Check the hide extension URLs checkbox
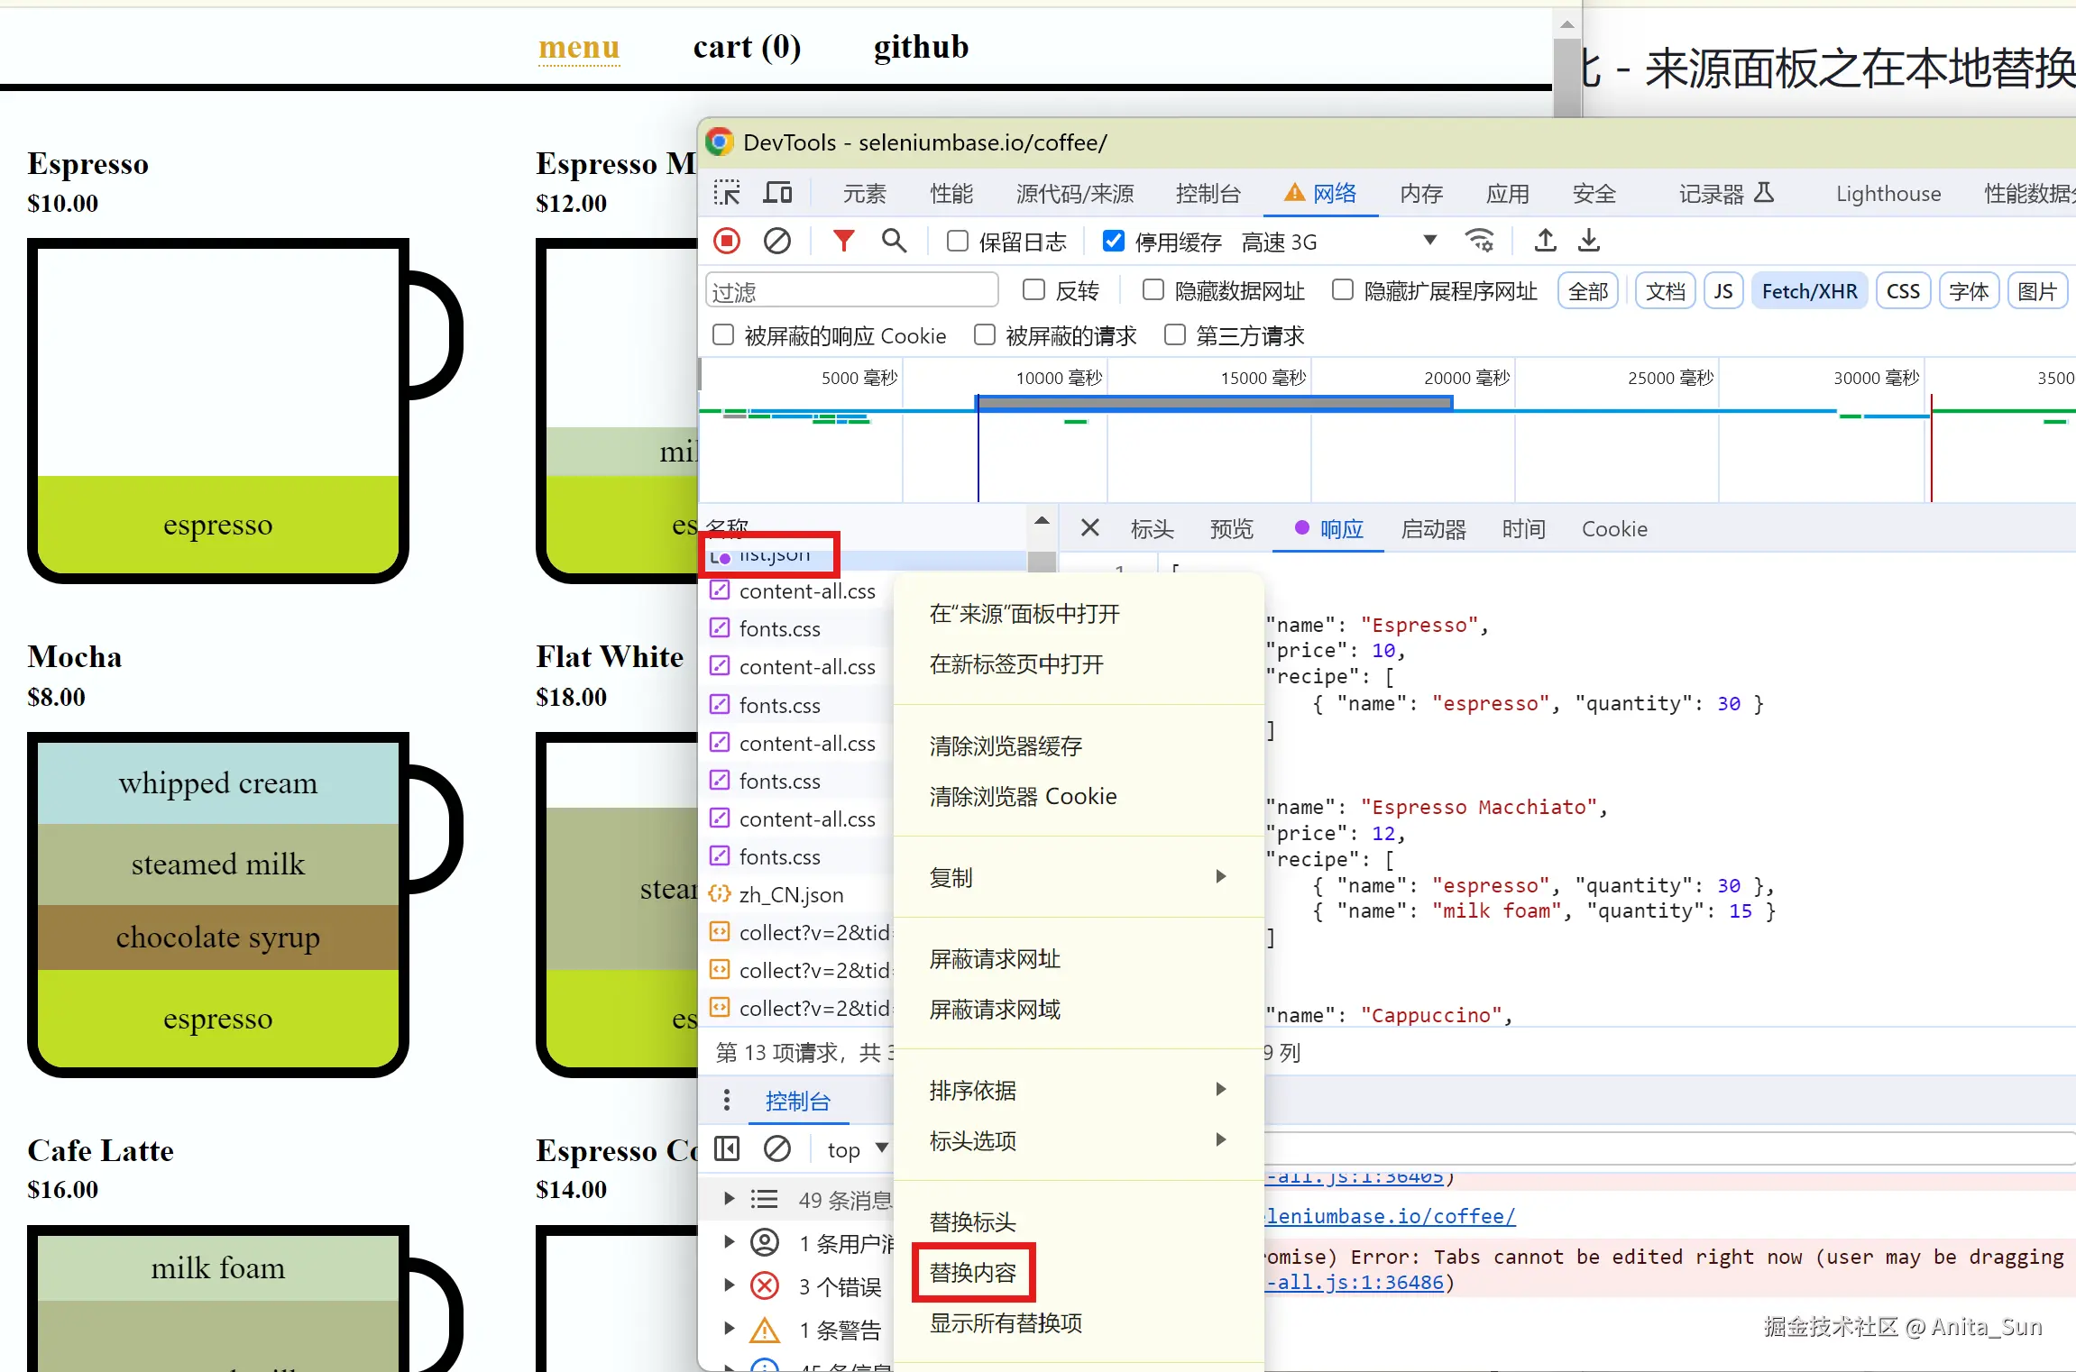Viewport: 2076px width, 1372px height. [x=1343, y=289]
